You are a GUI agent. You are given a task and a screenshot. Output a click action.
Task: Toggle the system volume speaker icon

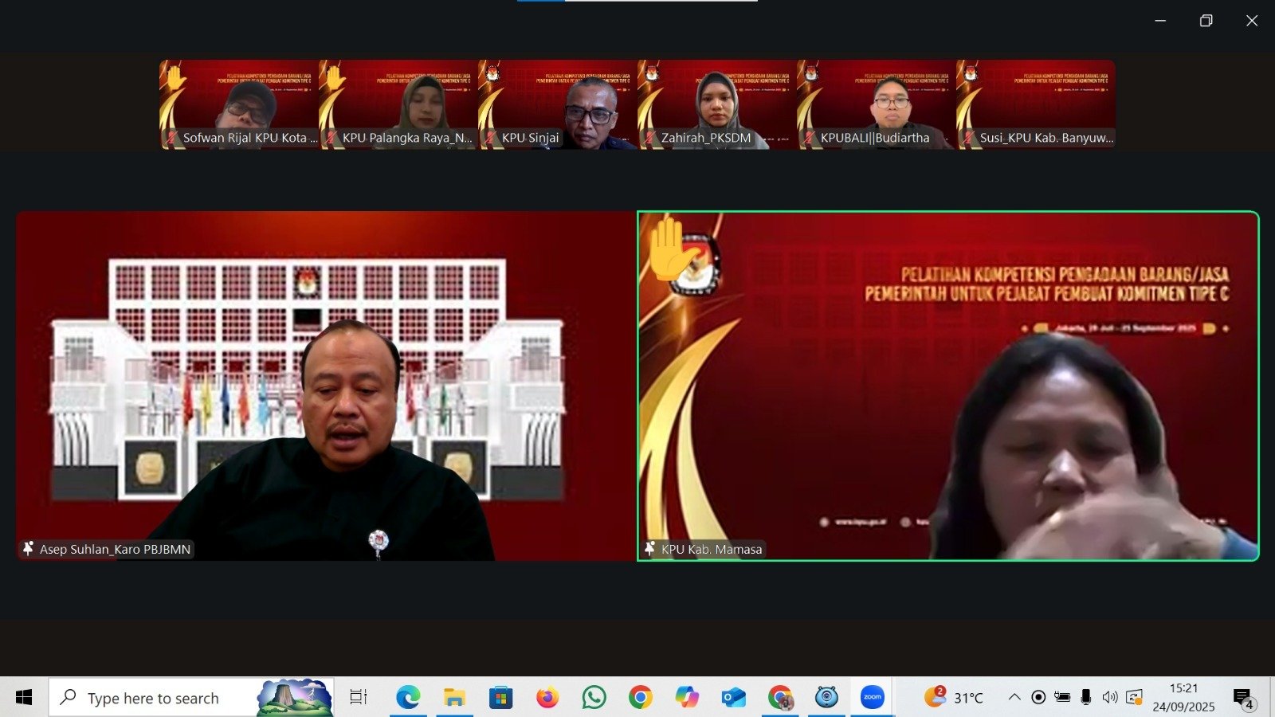point(1109,698)
